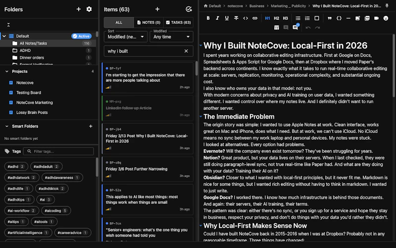Insert a PDF attachment
Image resolution: width=396 pixels, height=248 pixels.
(367, 18)
